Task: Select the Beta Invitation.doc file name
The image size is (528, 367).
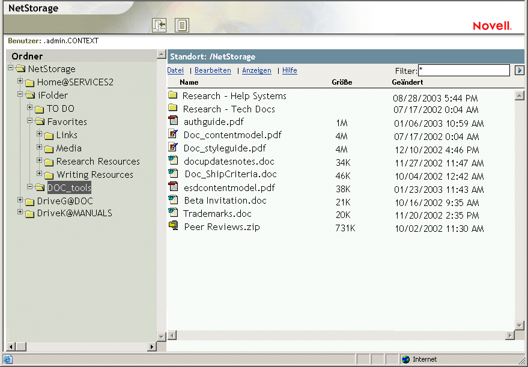Action: pyautogui.click(x=225, y=201)
